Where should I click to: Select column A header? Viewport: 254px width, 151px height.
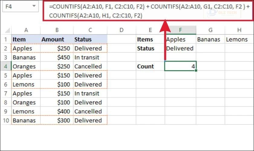pyautogui.click(x=26, y=30)
